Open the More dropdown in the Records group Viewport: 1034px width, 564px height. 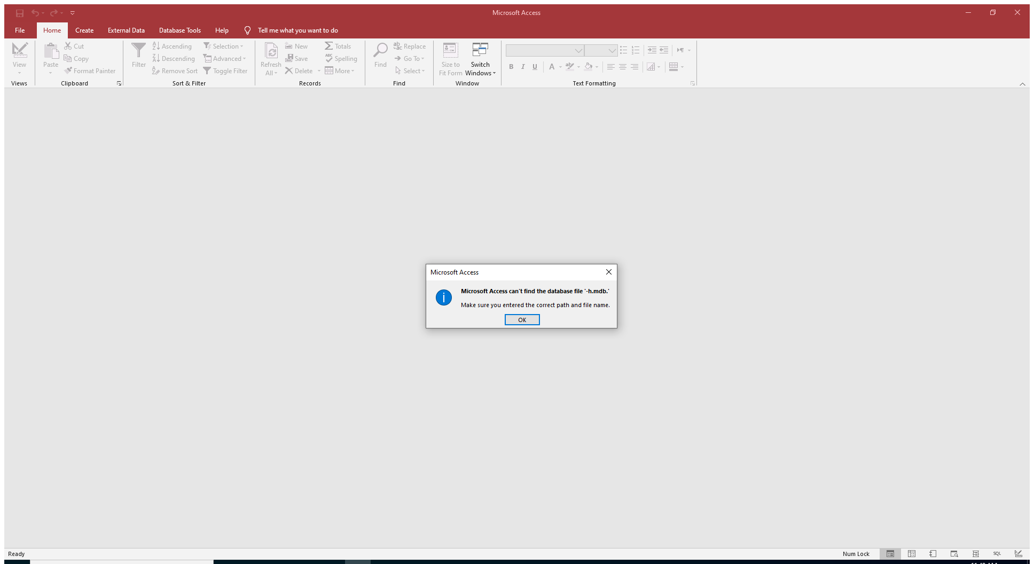(340, 71)
